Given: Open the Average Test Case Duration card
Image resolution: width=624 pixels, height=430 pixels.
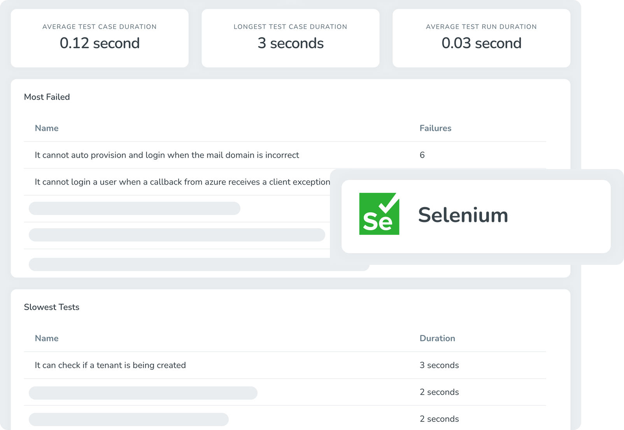Looking at the screenshot, I should (x=100, y=38).
